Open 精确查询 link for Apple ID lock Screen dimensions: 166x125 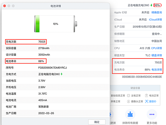157,12
